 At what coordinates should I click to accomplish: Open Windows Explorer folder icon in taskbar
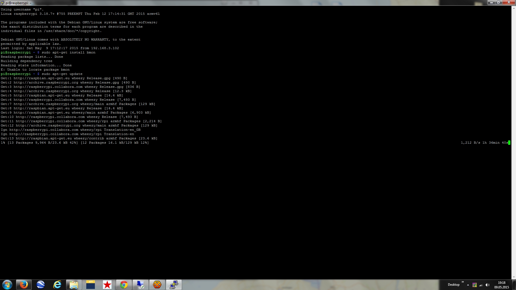click(x=74, y=285)
